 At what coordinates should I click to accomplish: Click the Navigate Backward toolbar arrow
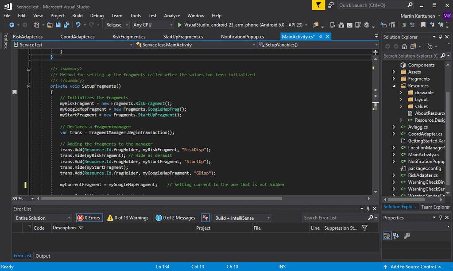pyautogui.click(x=12, y=25)
